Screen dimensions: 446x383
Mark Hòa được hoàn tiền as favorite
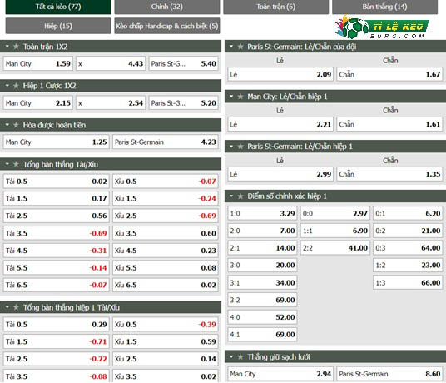click(x=16, y=125)
